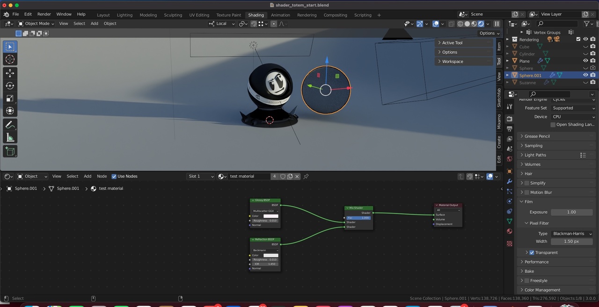Click the Glossy BSDF Color swatch
The image size is (599, 307).
pos(270,216)
